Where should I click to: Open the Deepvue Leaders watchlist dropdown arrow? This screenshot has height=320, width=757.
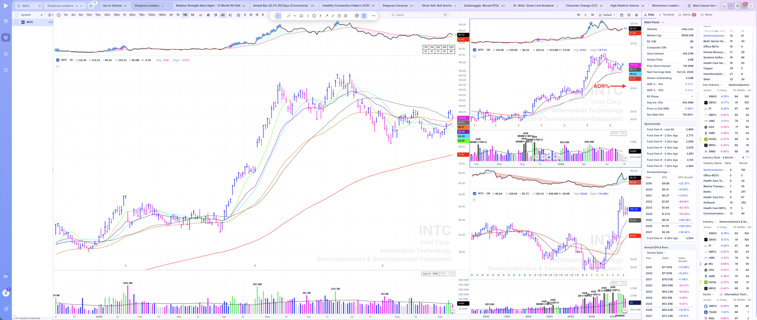click(x=81, y=6)
